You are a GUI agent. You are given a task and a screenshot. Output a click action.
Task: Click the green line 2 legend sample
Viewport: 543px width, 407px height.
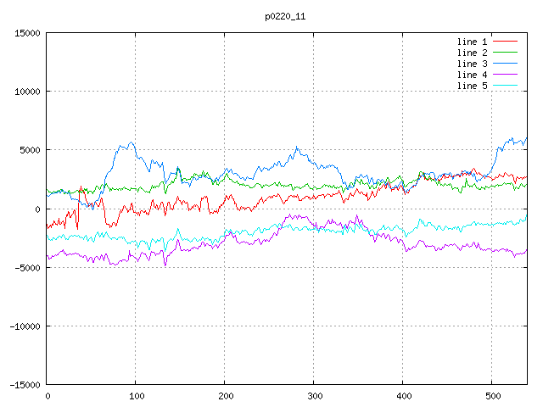(505, 53)
